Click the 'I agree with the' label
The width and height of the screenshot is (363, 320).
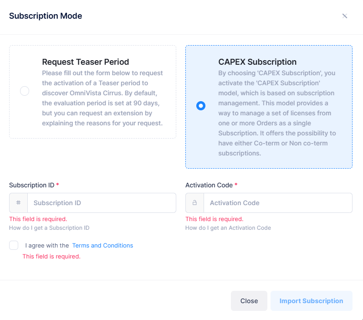(x=47, y=245)
